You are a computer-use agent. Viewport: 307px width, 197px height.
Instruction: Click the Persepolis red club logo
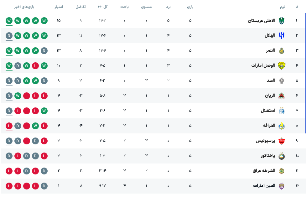(x=282, y=141)
